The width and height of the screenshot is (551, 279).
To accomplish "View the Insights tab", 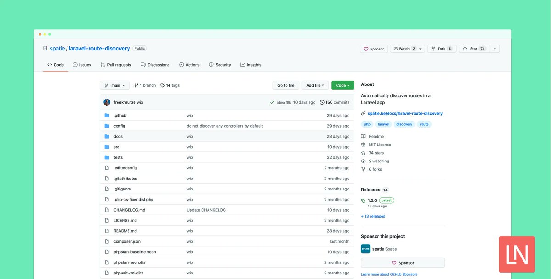I will (x=251, y=65).
